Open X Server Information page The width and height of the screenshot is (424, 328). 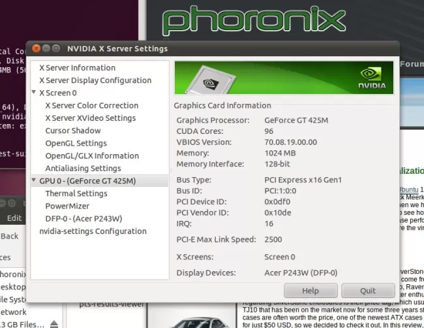tap(77, 68)
